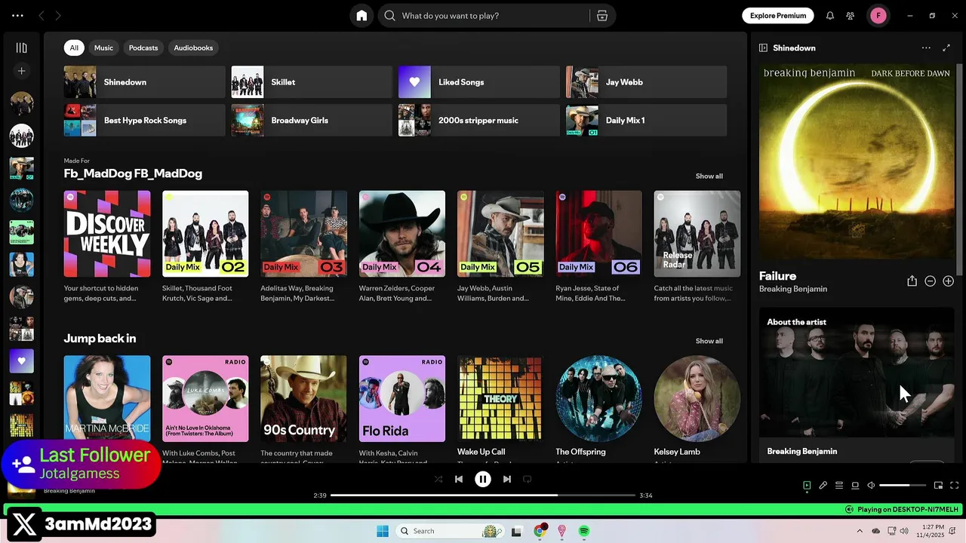Share the track Failure via share icon
The height and width of the screenshot is (543, 966).
pos(912,281)
